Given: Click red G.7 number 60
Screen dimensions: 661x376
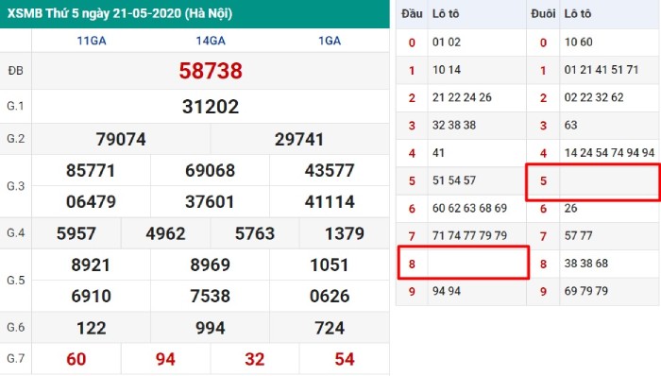Looking at the screenshot, I should coord(76,359).
